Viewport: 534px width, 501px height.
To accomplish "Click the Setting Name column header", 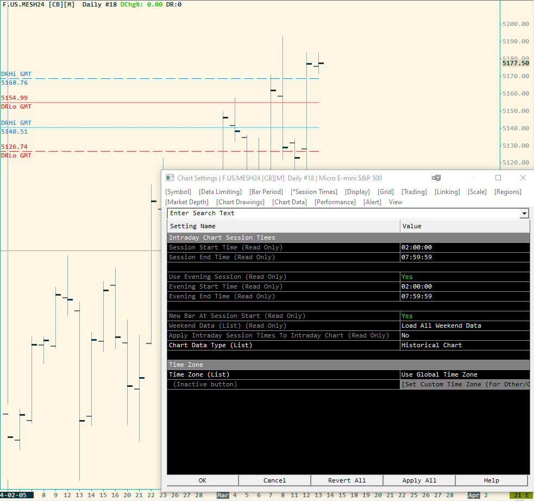I will point(284,226).
